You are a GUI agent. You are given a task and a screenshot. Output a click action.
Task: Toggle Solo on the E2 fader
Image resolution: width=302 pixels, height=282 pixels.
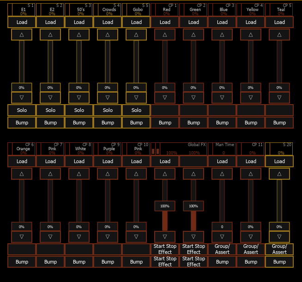50,110
